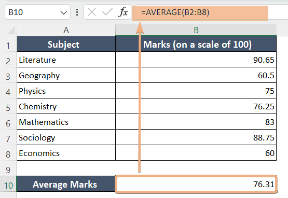The width and height of the screenshot is (288, 198).
Task: Select the Economics cell
Action: coord(66,153)
